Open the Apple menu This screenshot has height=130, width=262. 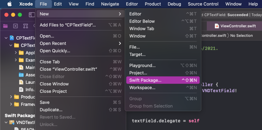click(9, 4)
